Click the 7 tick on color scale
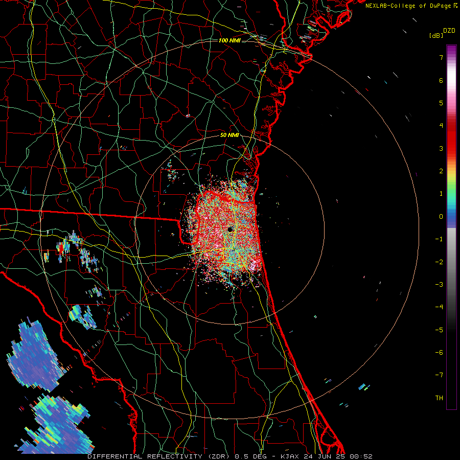Image resolution: width=460 pixels, height=460 pixels. [x=441, y=57]
